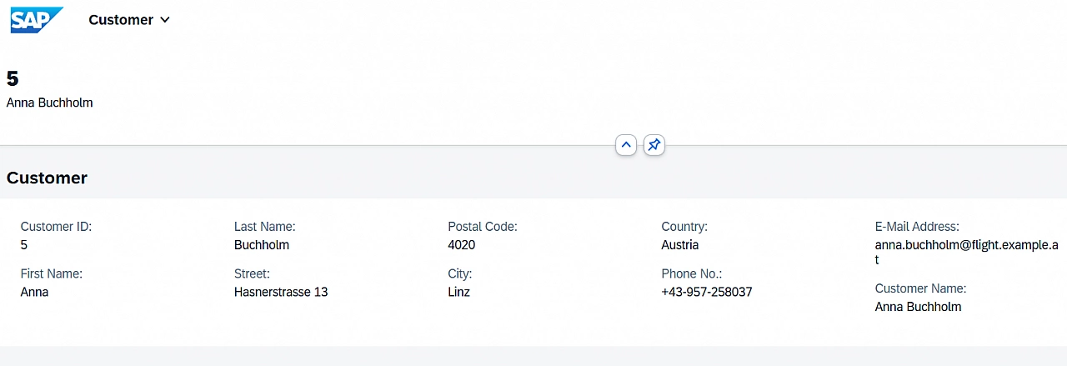Click the Country value Austria
The height and width of the screenshot is (366, 1067).
click(680, 245)
